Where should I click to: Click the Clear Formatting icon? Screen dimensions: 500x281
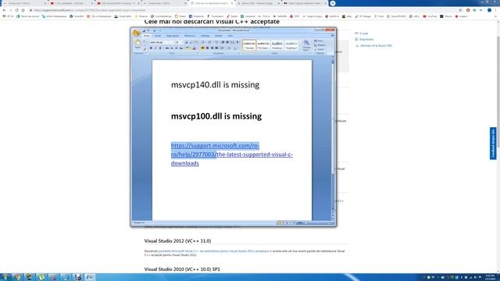195,42
